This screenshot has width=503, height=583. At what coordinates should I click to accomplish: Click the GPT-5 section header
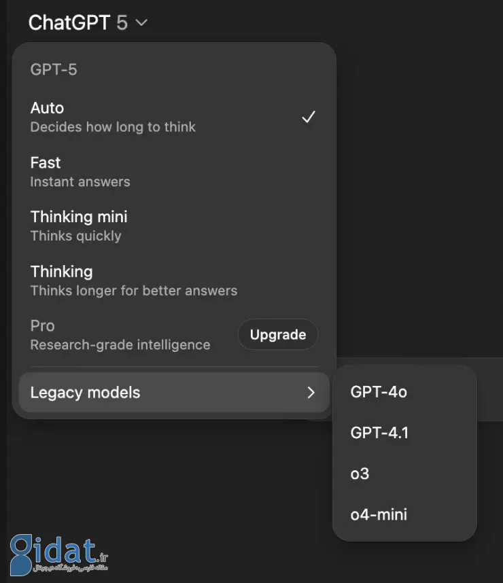pyautogui.click(x=54, y=69)
